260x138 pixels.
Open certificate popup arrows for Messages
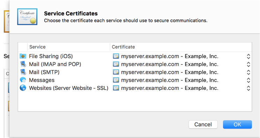[x=248, y=80]
